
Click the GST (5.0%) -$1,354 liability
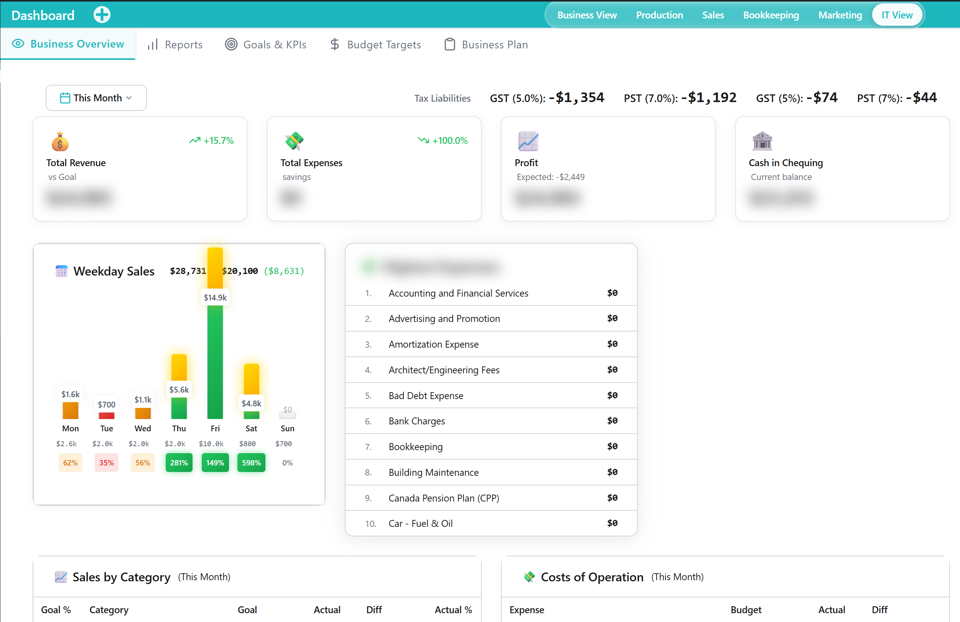(547, 98)
